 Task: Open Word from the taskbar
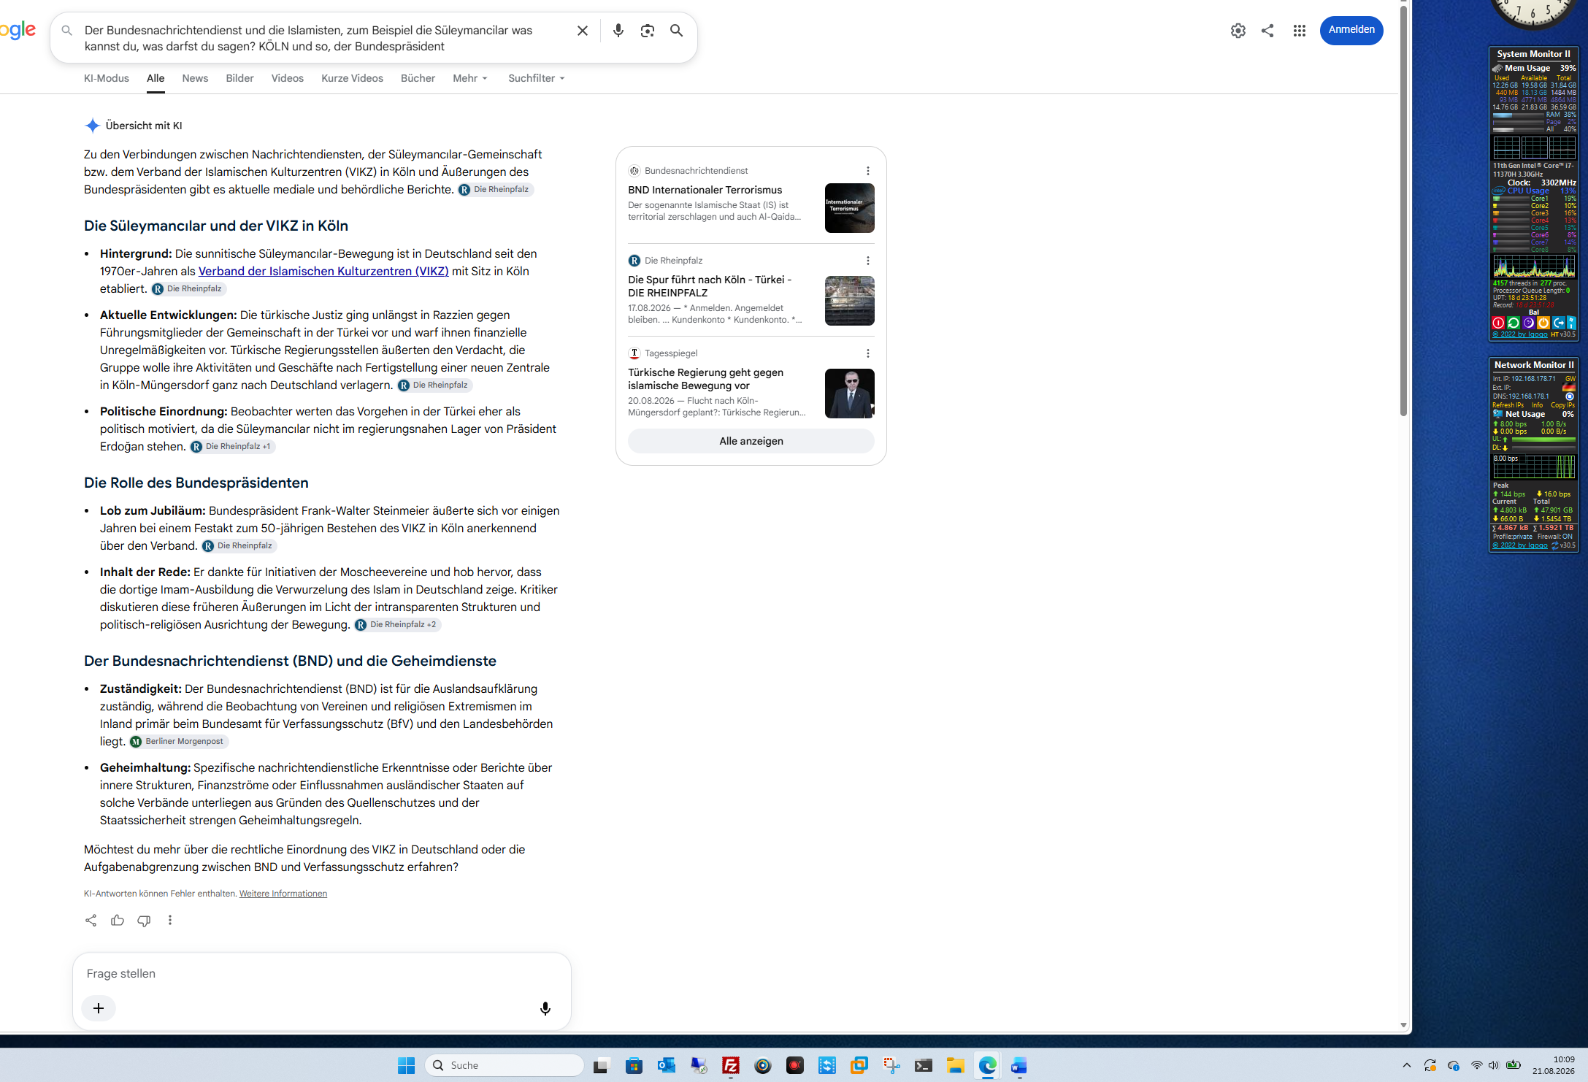coord(1019,1066)
